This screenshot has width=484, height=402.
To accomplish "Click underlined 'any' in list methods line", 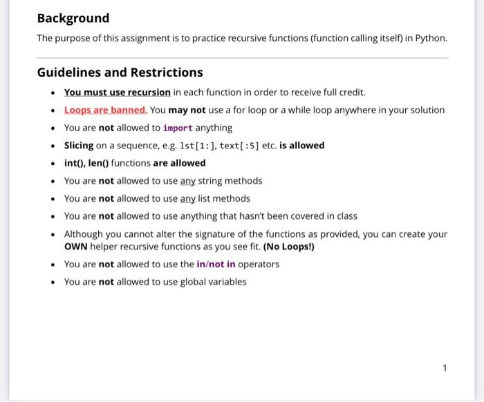I will (187, 199).
